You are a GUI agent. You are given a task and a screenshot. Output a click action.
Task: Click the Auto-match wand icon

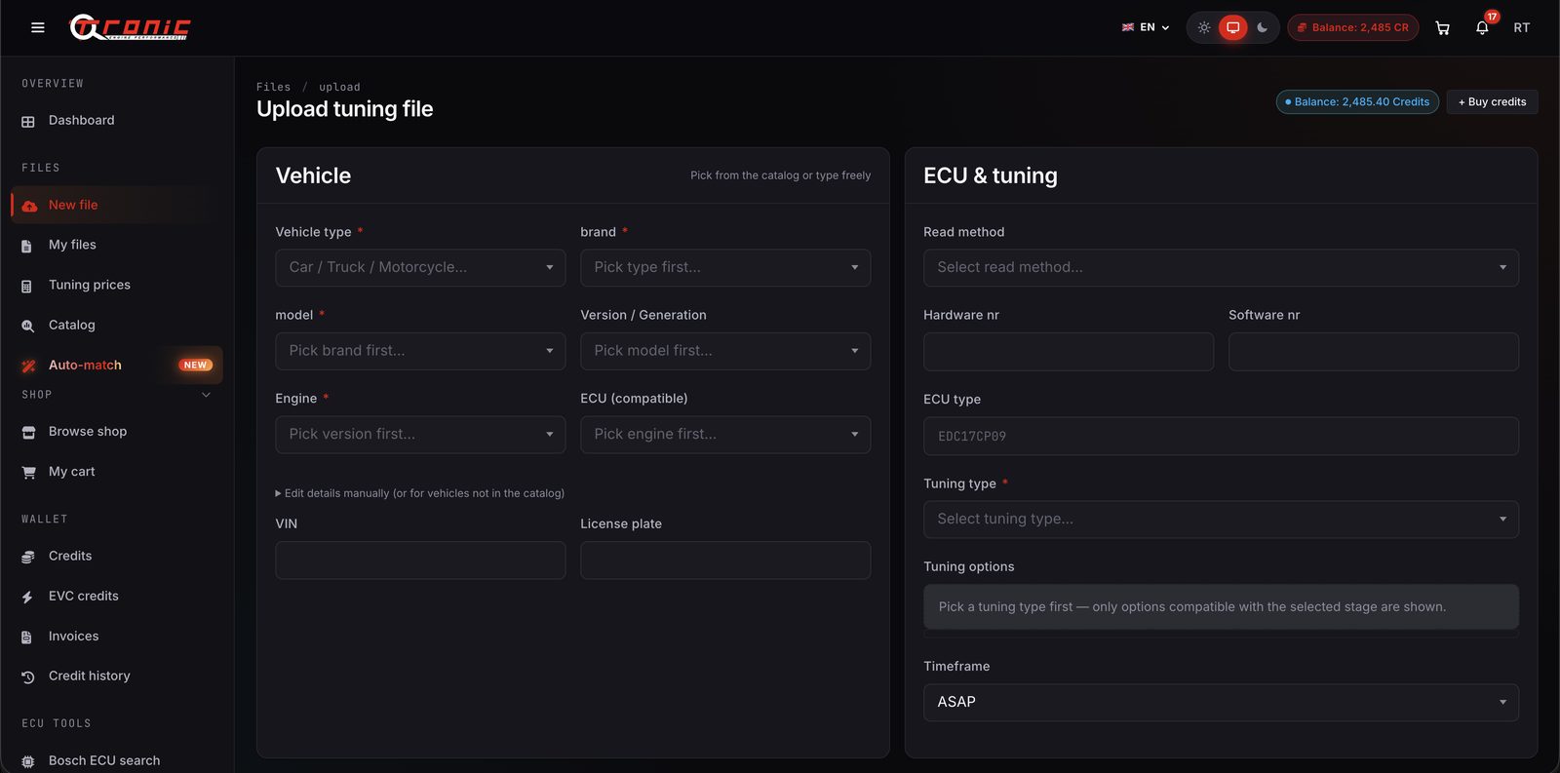point(28,366)
